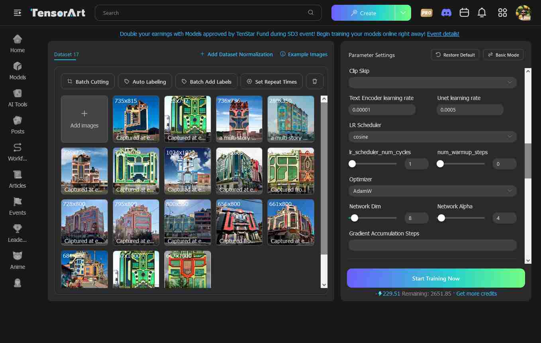Viewport: 541px width, 343px height.
Task: Open the user profile avatar
Action: (x=523, y=13)
